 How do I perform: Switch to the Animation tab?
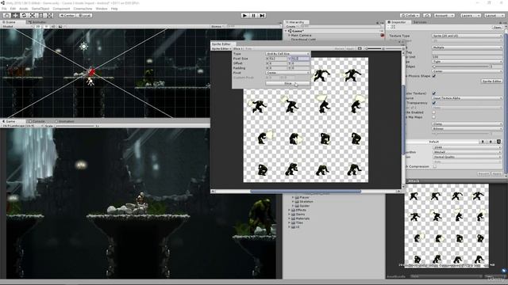[66, 121]
